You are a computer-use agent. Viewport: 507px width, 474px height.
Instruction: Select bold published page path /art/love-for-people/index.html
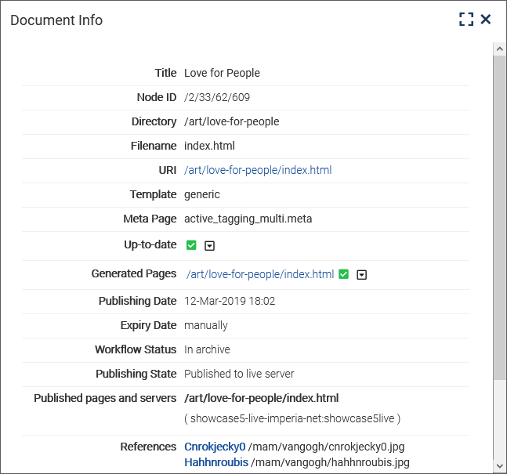[x=261, y=398]
